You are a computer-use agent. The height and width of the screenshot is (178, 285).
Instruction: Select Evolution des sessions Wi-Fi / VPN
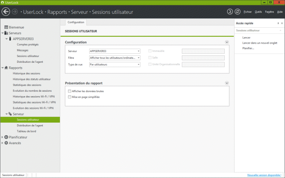point(33,108)
